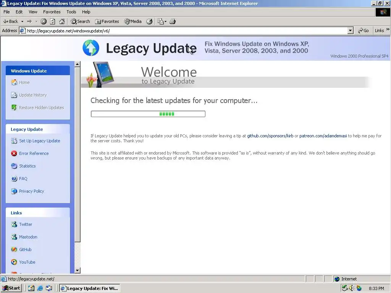391x293 pixels.
Task: Click the Statistics icon in sidebar
Action: (14, 166)
